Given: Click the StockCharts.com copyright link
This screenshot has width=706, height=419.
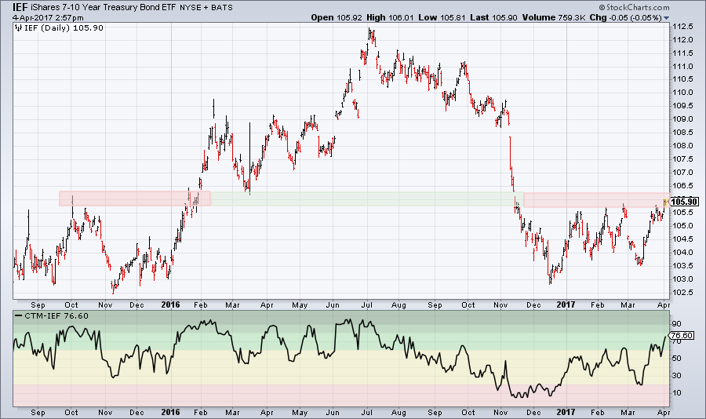Looking at the screenshot, I should tap(634, 7).
